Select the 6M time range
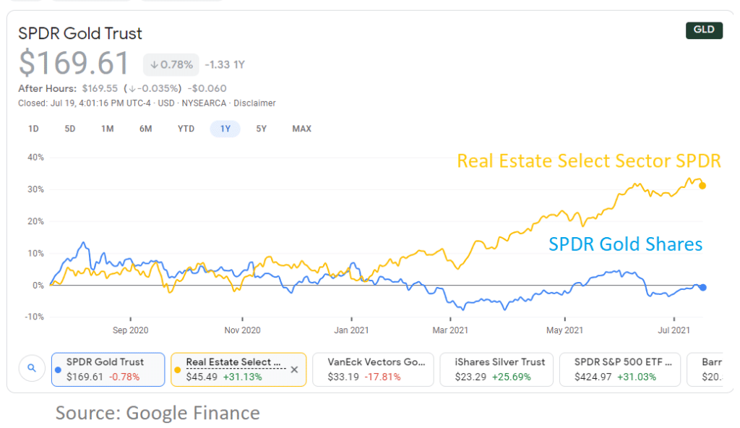This screenshot has width=740, height=428. 146,129
